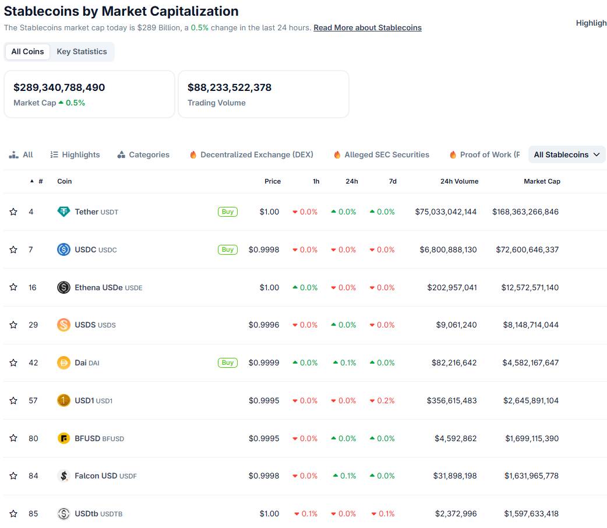Click Buy button for Dai

tap(228, 362)
